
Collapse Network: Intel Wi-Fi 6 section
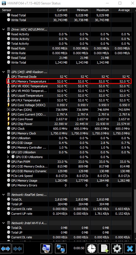[x=3, y=223]
